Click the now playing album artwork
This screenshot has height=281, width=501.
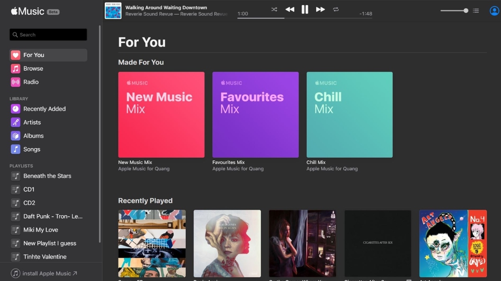(x=113, y=11)
